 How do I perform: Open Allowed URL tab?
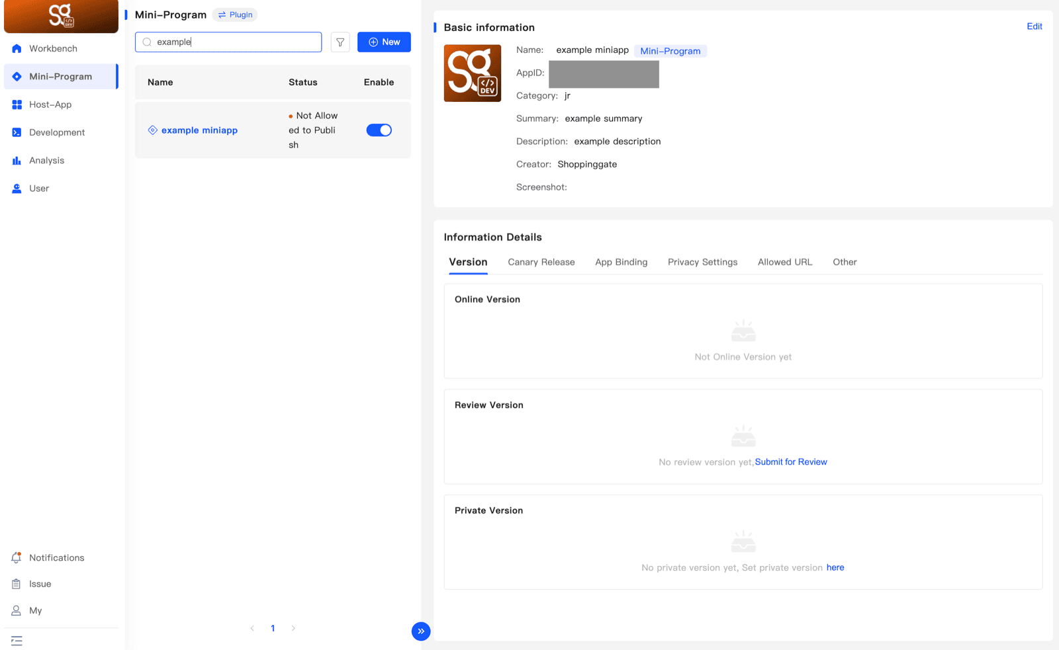click(785, 263)
